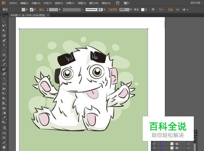Choose the Perspective Grid tool
The image size is (204, 151).
(4, 103)
